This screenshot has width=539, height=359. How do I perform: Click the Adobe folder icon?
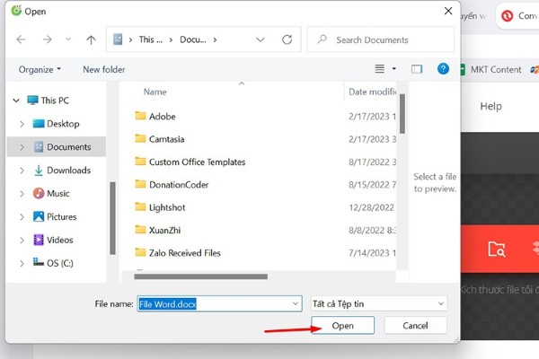click(140, 116)
